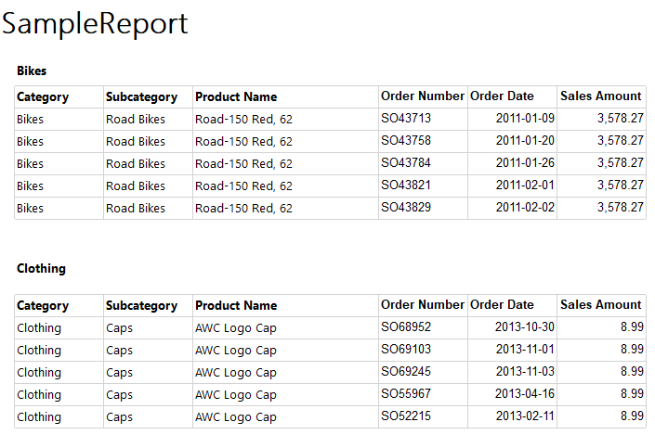The height and width of the screenshot is (435, 655).
Task: Select the bold Clothing group heading
Action: 41,269
